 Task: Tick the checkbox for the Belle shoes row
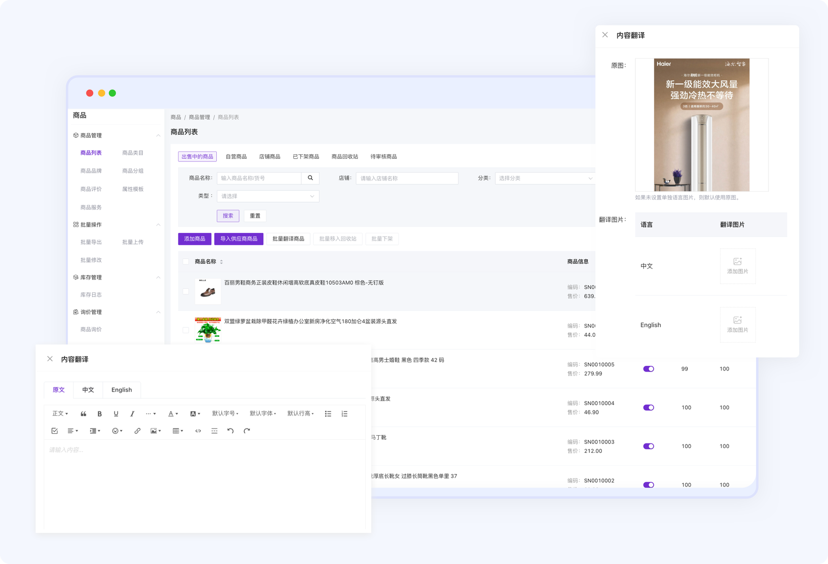pyautogui.click(x=186, y=291)
